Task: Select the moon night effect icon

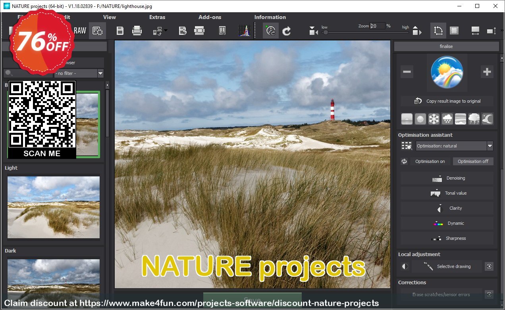Action: (x=488, y=119)
